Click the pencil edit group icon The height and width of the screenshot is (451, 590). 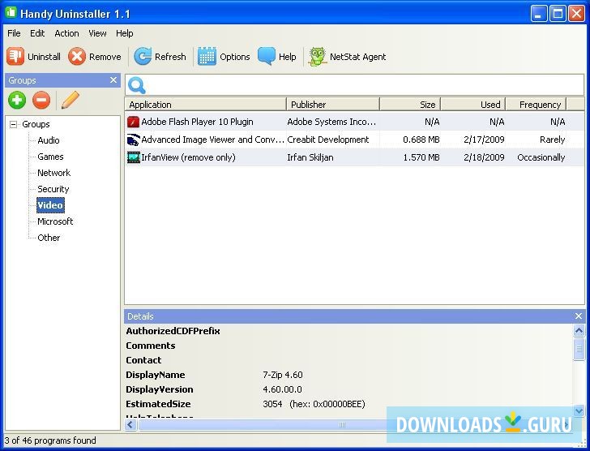(71, 100)
